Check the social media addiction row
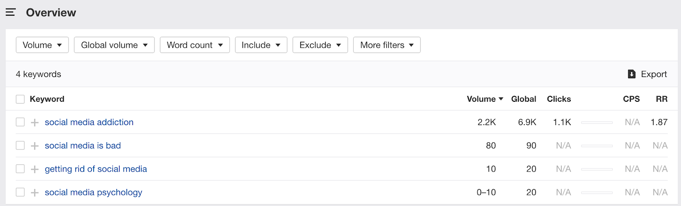The height and width of the screenshot is (206, 681). coord(20,122)
